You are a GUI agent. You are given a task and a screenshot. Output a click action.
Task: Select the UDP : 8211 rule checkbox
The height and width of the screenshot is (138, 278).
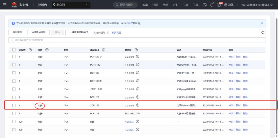(14, 105)
